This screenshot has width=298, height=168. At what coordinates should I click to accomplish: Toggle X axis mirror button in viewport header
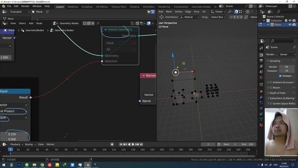pos(234,17)
